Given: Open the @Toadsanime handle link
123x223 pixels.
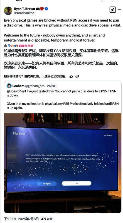Looking at the screenshot, I should click(x=24, y=13).
